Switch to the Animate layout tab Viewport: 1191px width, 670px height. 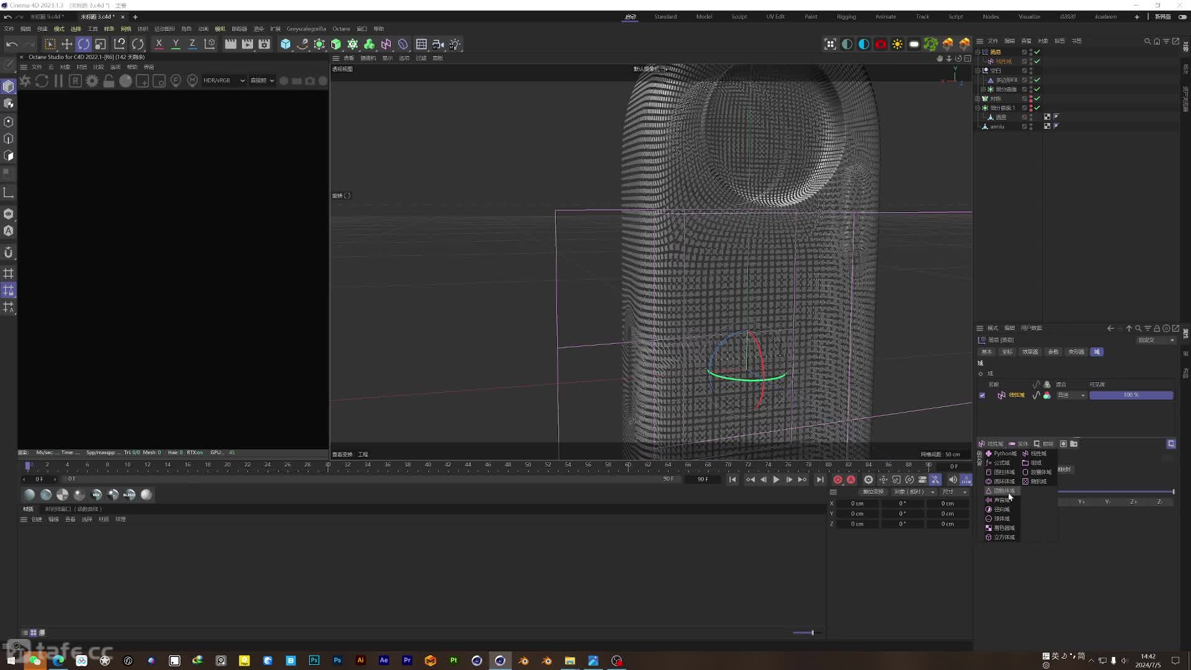pyautogui.click(x=885, y=17)
